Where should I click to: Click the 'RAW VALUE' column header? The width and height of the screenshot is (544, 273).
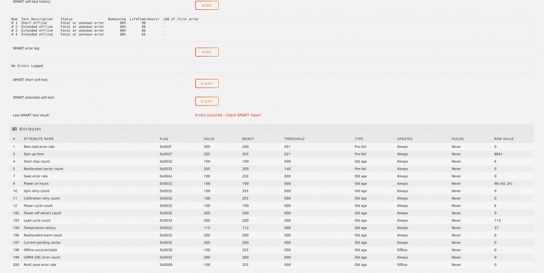click(x=504, y=139)
